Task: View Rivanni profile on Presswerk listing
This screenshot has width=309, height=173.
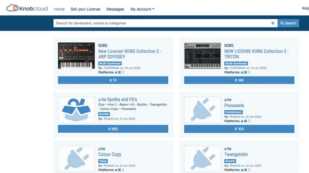Action: (235, 117)
